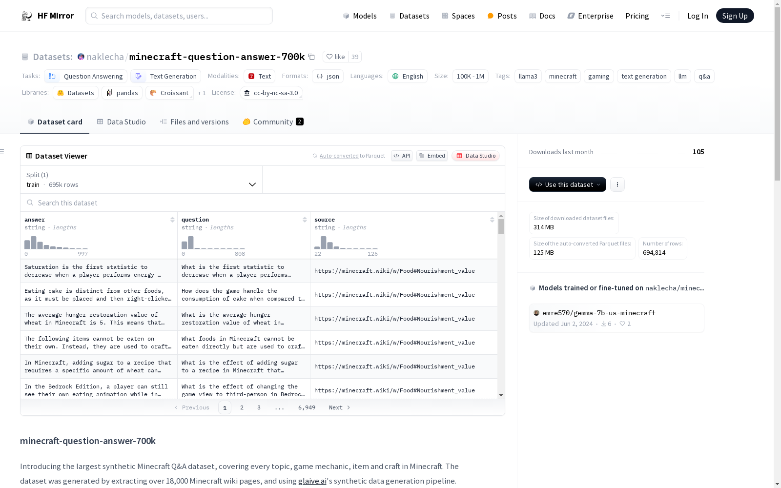
Task: Go to page 2 of the dataset
Action: (x=242, y=407)
